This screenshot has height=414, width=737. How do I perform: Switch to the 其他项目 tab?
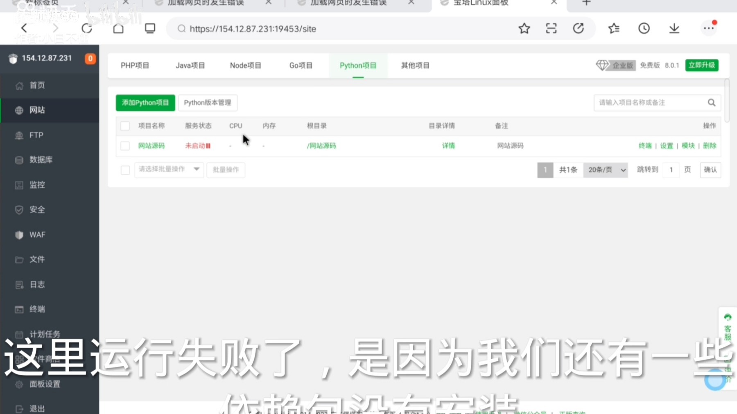[415, 65]
